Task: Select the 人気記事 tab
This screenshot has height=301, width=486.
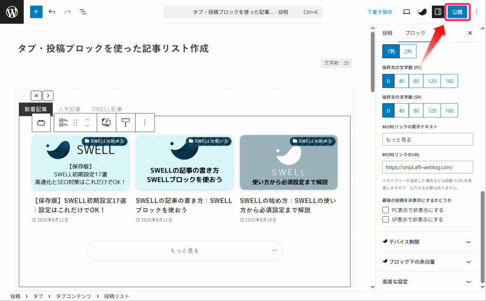Action: point(69,109)
